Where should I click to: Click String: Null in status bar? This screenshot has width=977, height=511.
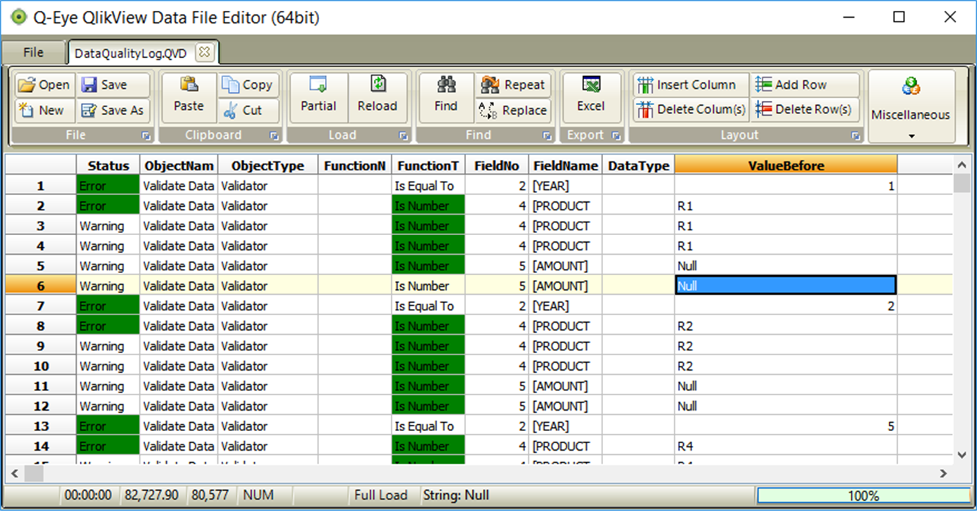(x=455, y=495)
